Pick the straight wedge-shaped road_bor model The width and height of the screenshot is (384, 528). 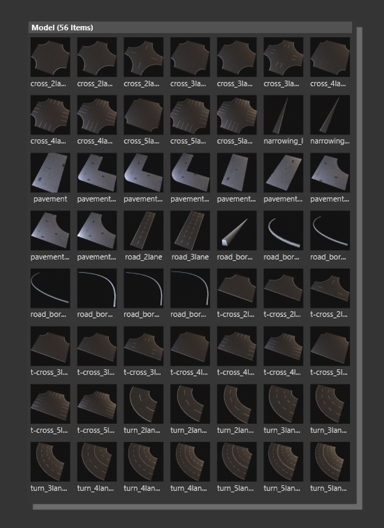pyautogui.click(x=237, y=231)
